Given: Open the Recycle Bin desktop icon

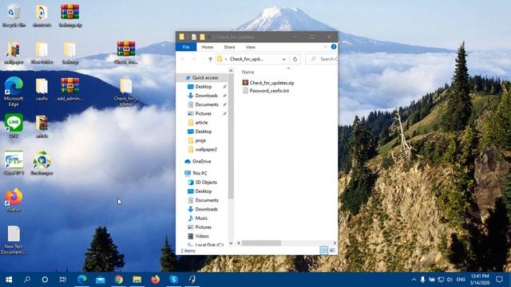Looking at the screenshot, I should (14, 16).
